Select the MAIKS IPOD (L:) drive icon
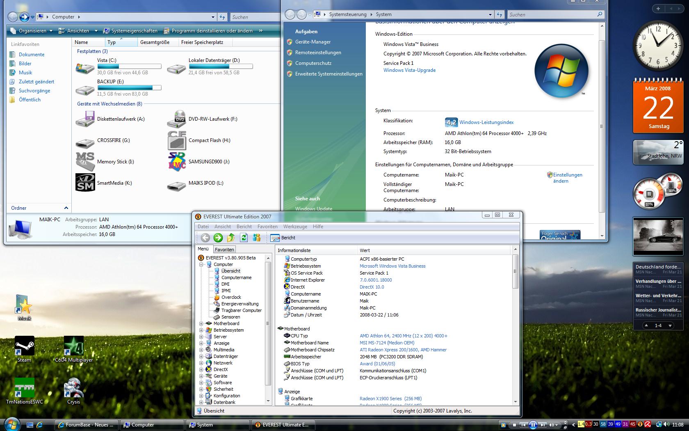Image resolution: width=689 pixels, height=431 pixels. tap(177, 186)
